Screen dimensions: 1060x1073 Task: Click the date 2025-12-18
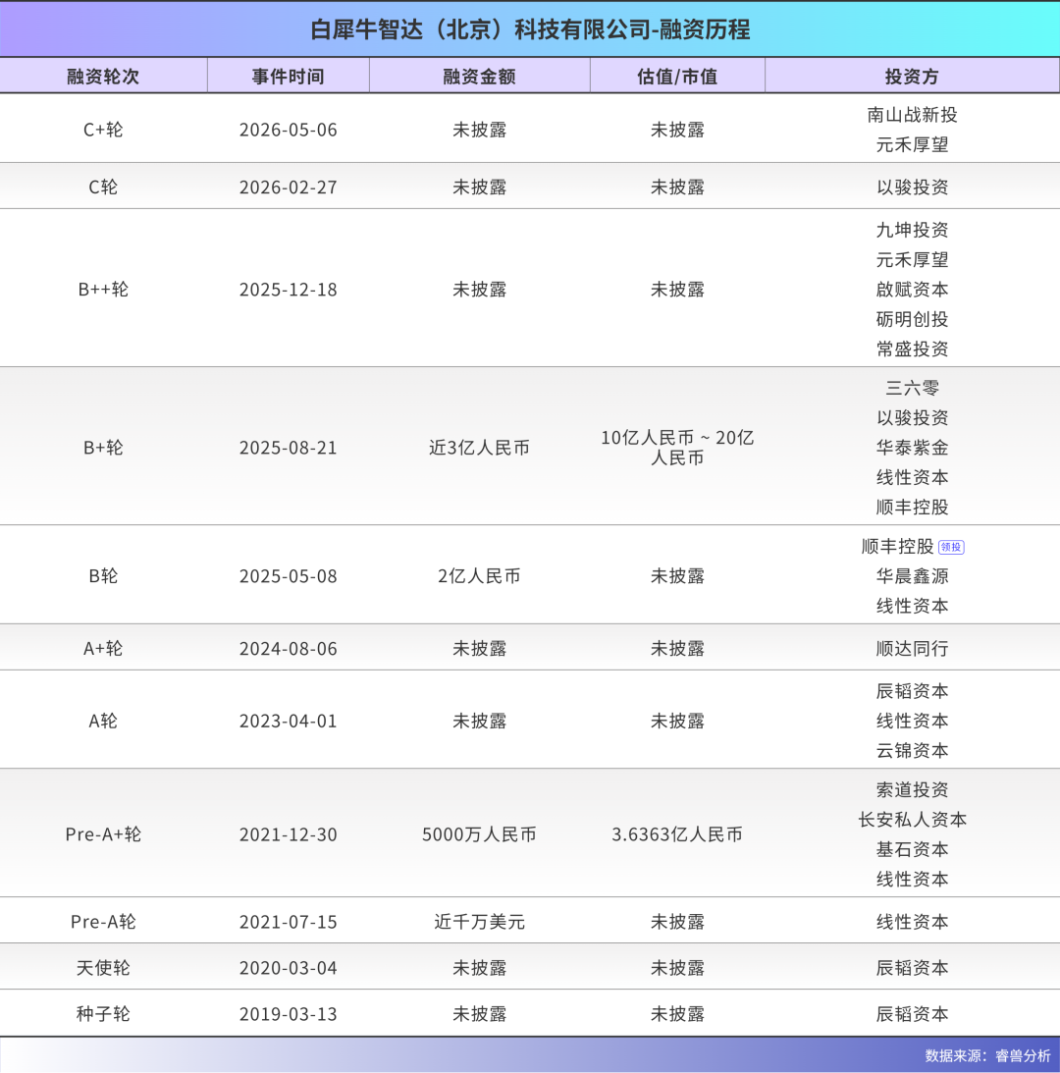click(x=289, y=290)
